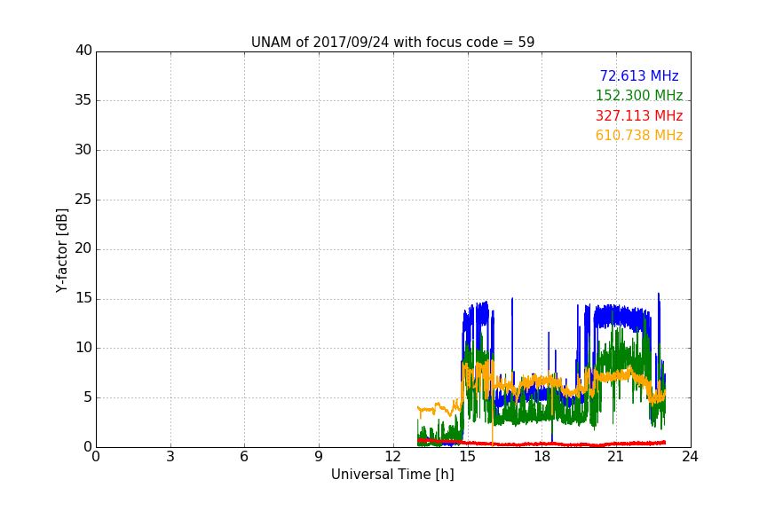
Task: Click the x-axis tick label 9
Action: (x=319, y=457)
